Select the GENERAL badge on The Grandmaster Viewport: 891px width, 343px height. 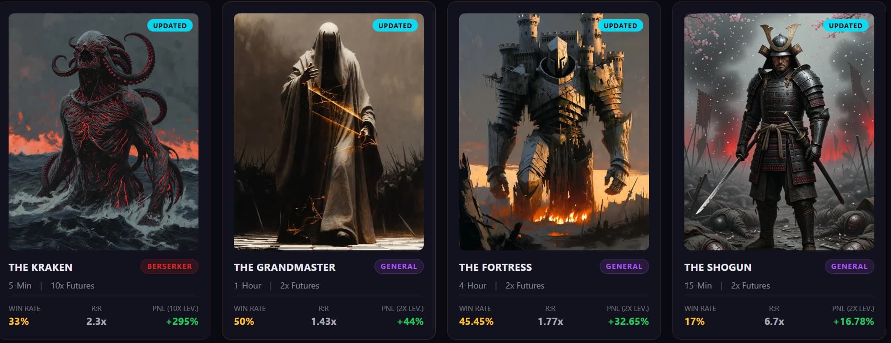tap(399, 267)
